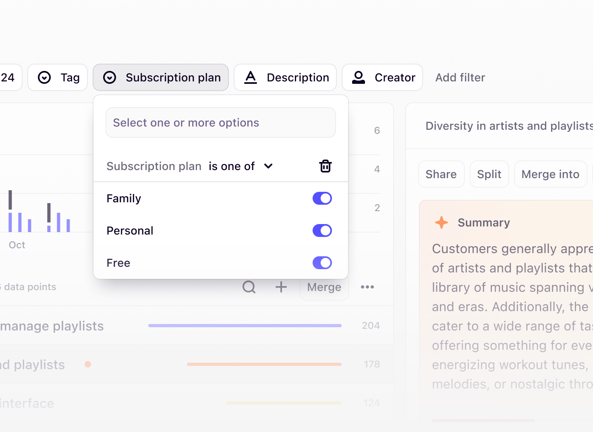The image size is (593, 432).
Task: Click the trash icon to remove the Subscription plan filter
Action: coord(325,166)
